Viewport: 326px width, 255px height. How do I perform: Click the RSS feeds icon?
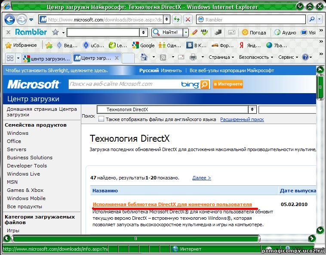163,57
